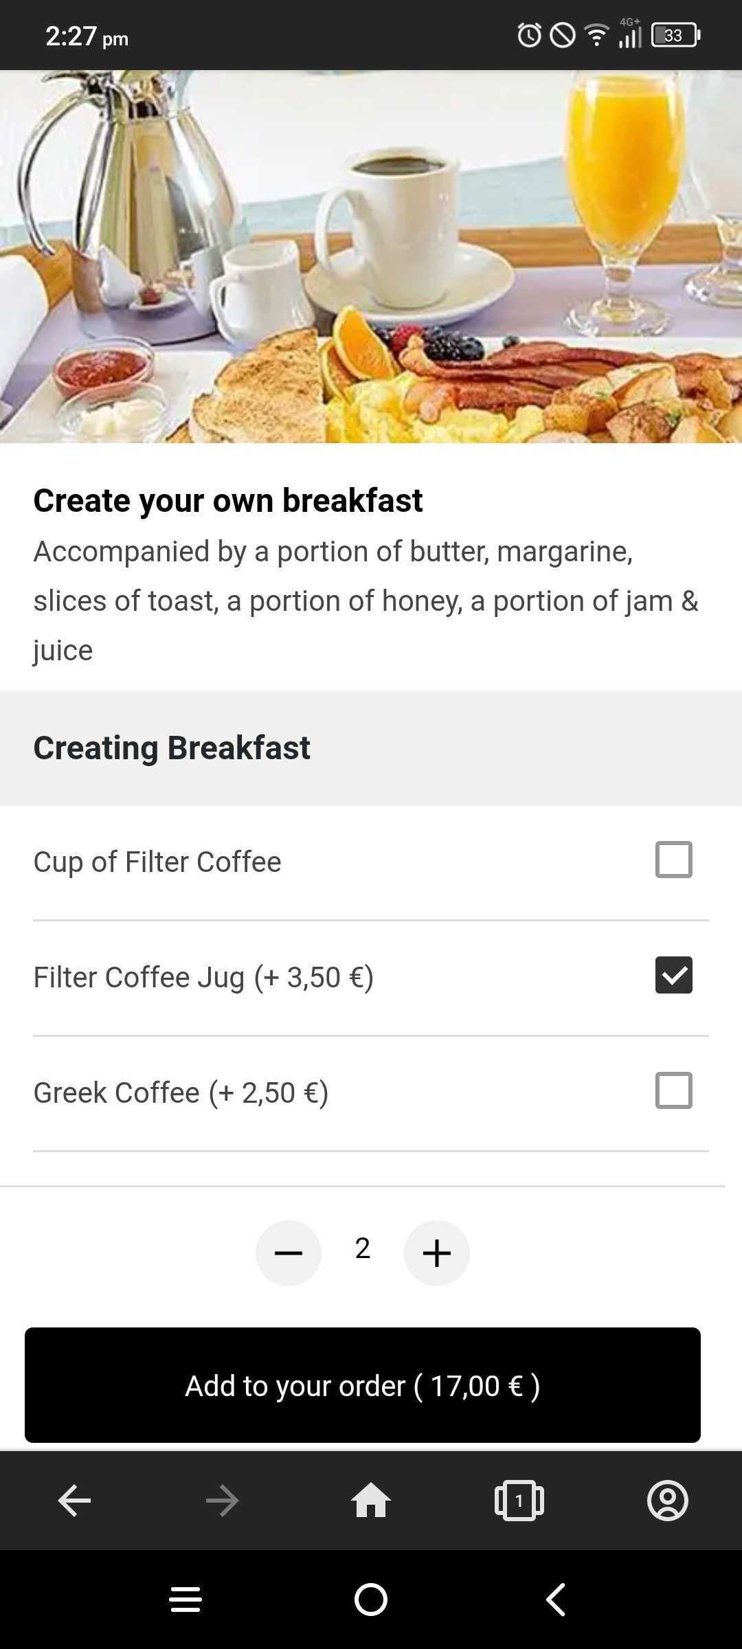Image resolution: width=742 pixels, height=1649 pixels.
Task: Open the browser account profile icon
Action: point(667,1501)
